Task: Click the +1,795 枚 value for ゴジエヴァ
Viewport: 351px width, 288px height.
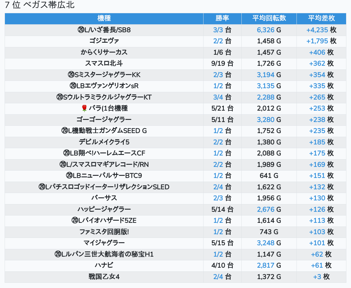Action: tap(321, 41)
